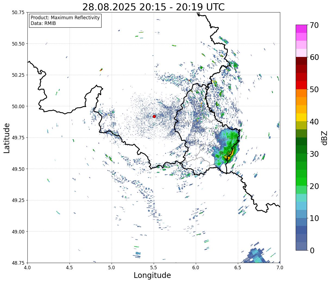Image resolution: width=331 pixels, height=282 pixels.
Task: Click the yellow 40 dBZ colorbar segment
Action: [301, 117]
